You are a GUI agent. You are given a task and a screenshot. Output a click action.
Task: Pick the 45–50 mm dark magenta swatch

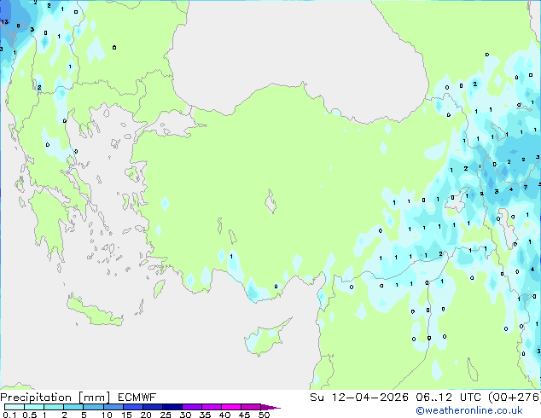pos(251,407)
